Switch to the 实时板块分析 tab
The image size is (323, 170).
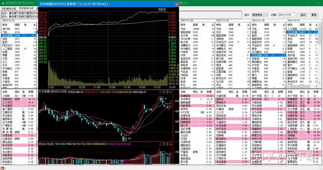click(x=9, y=9)
